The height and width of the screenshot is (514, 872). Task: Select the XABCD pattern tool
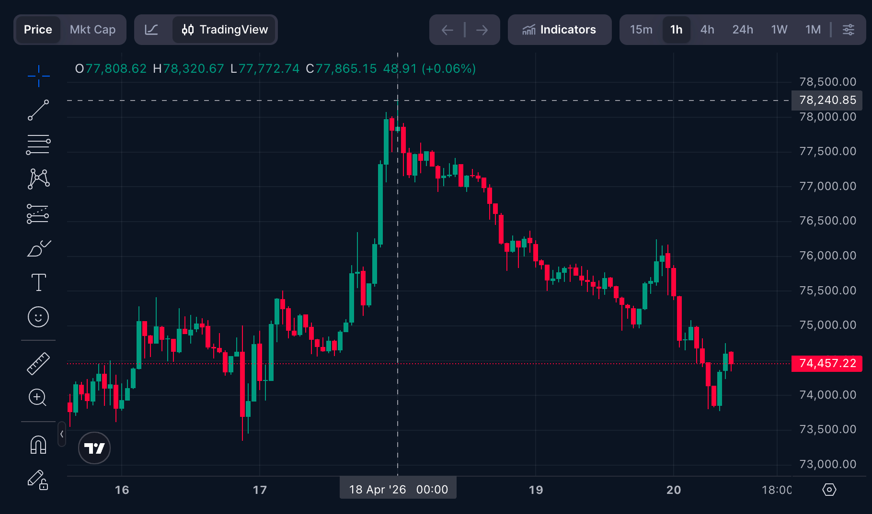pos(38,179)
